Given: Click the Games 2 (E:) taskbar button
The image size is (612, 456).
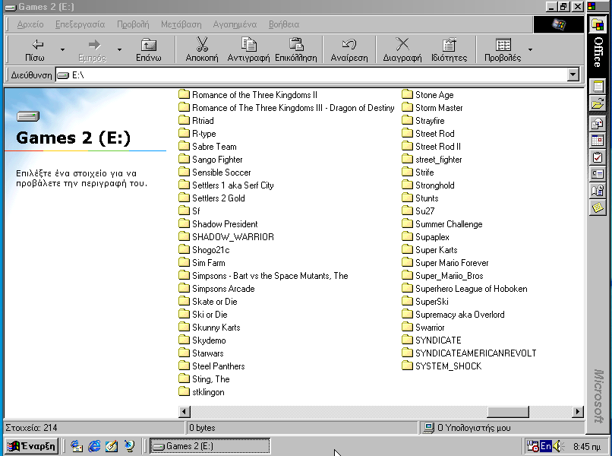Looking at the screenshot, I should coord(210,446).
